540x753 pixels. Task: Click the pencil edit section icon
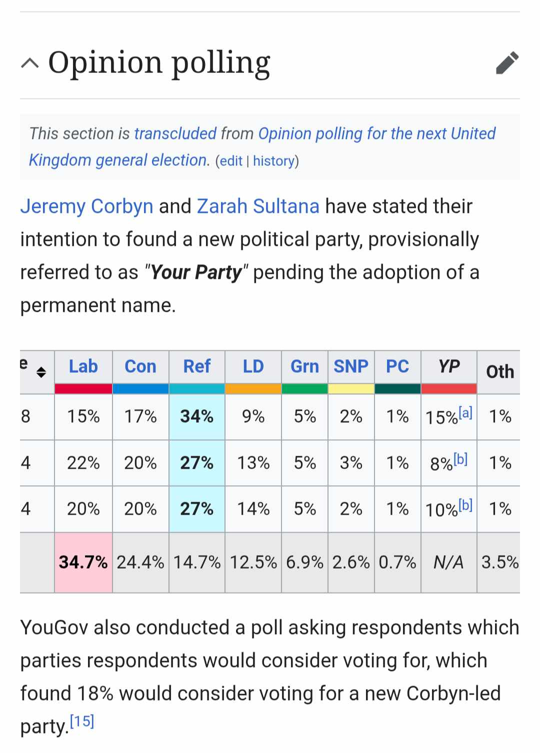507,63
